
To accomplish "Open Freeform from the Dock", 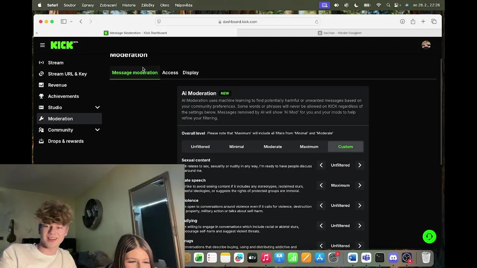I will [x=239, y=258].
